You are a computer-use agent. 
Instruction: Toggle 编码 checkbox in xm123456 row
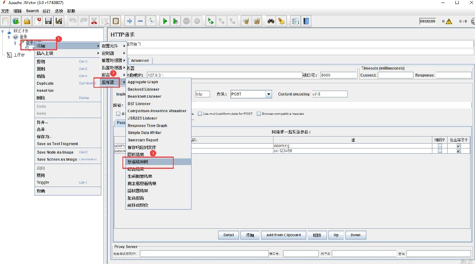pos(440,151)
